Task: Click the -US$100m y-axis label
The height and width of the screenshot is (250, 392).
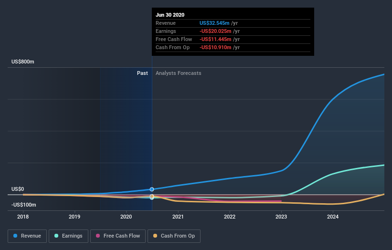Action: (23, 205)
